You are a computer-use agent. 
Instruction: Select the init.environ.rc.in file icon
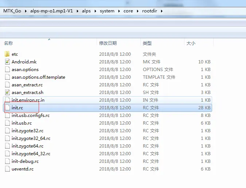7,100
